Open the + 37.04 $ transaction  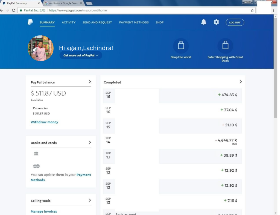pos(172,111)
